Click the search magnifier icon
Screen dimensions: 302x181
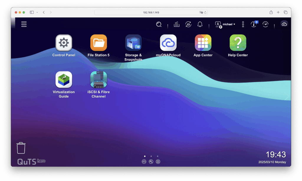pyautogui.click(x=159, y=24)
